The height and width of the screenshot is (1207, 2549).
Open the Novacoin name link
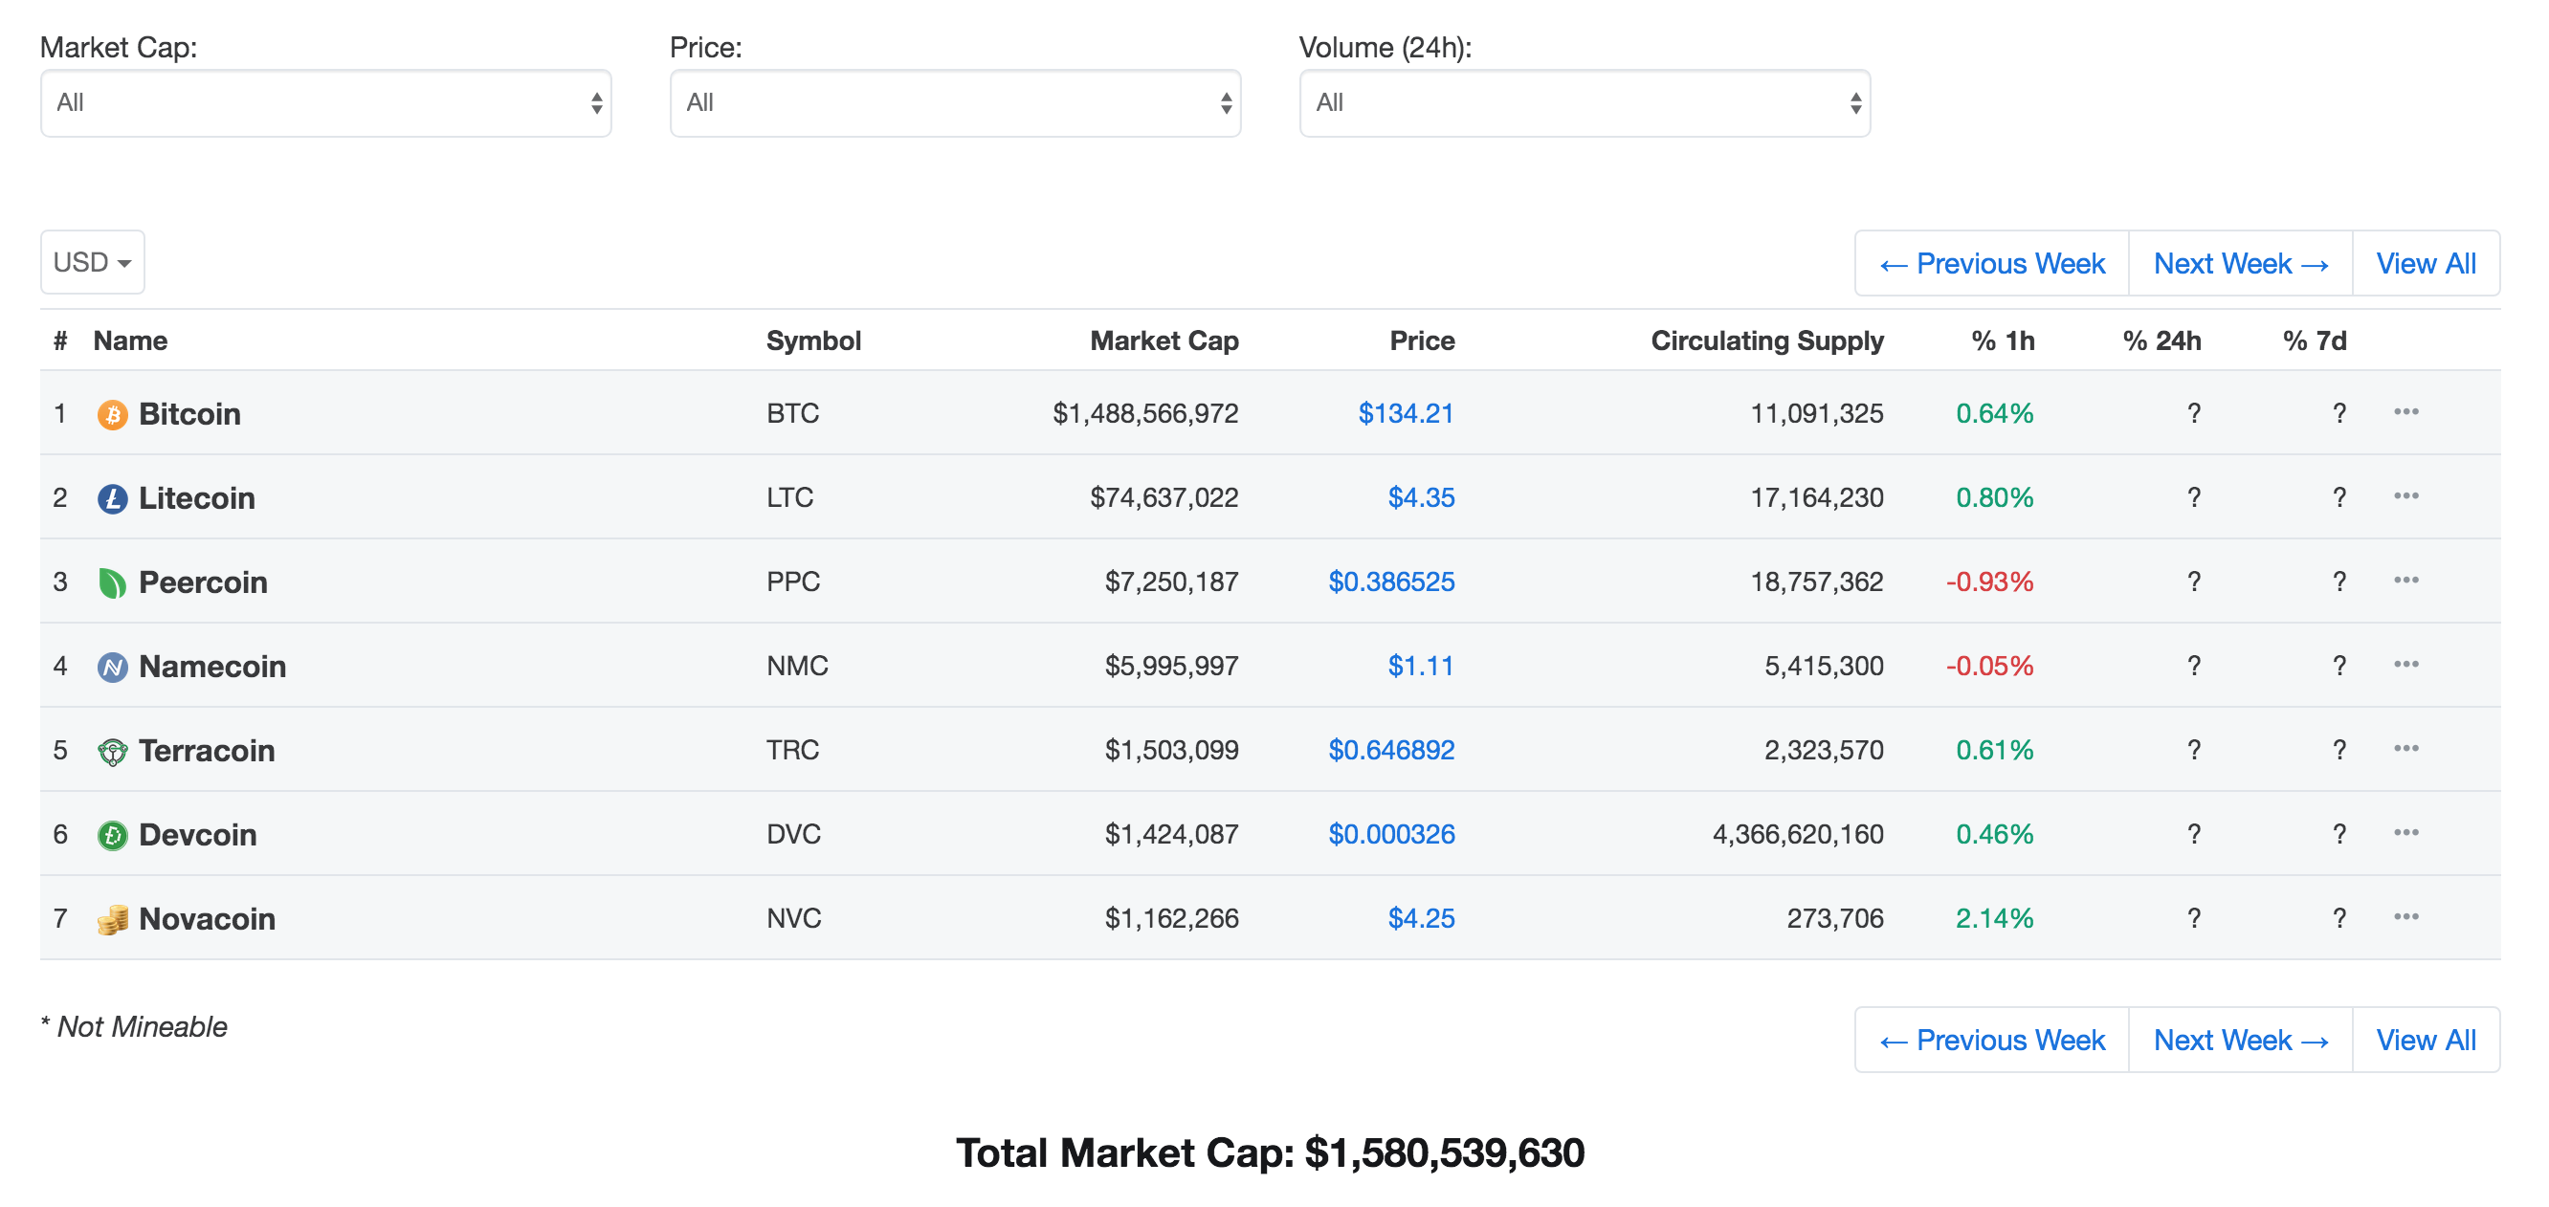point(207,918)
